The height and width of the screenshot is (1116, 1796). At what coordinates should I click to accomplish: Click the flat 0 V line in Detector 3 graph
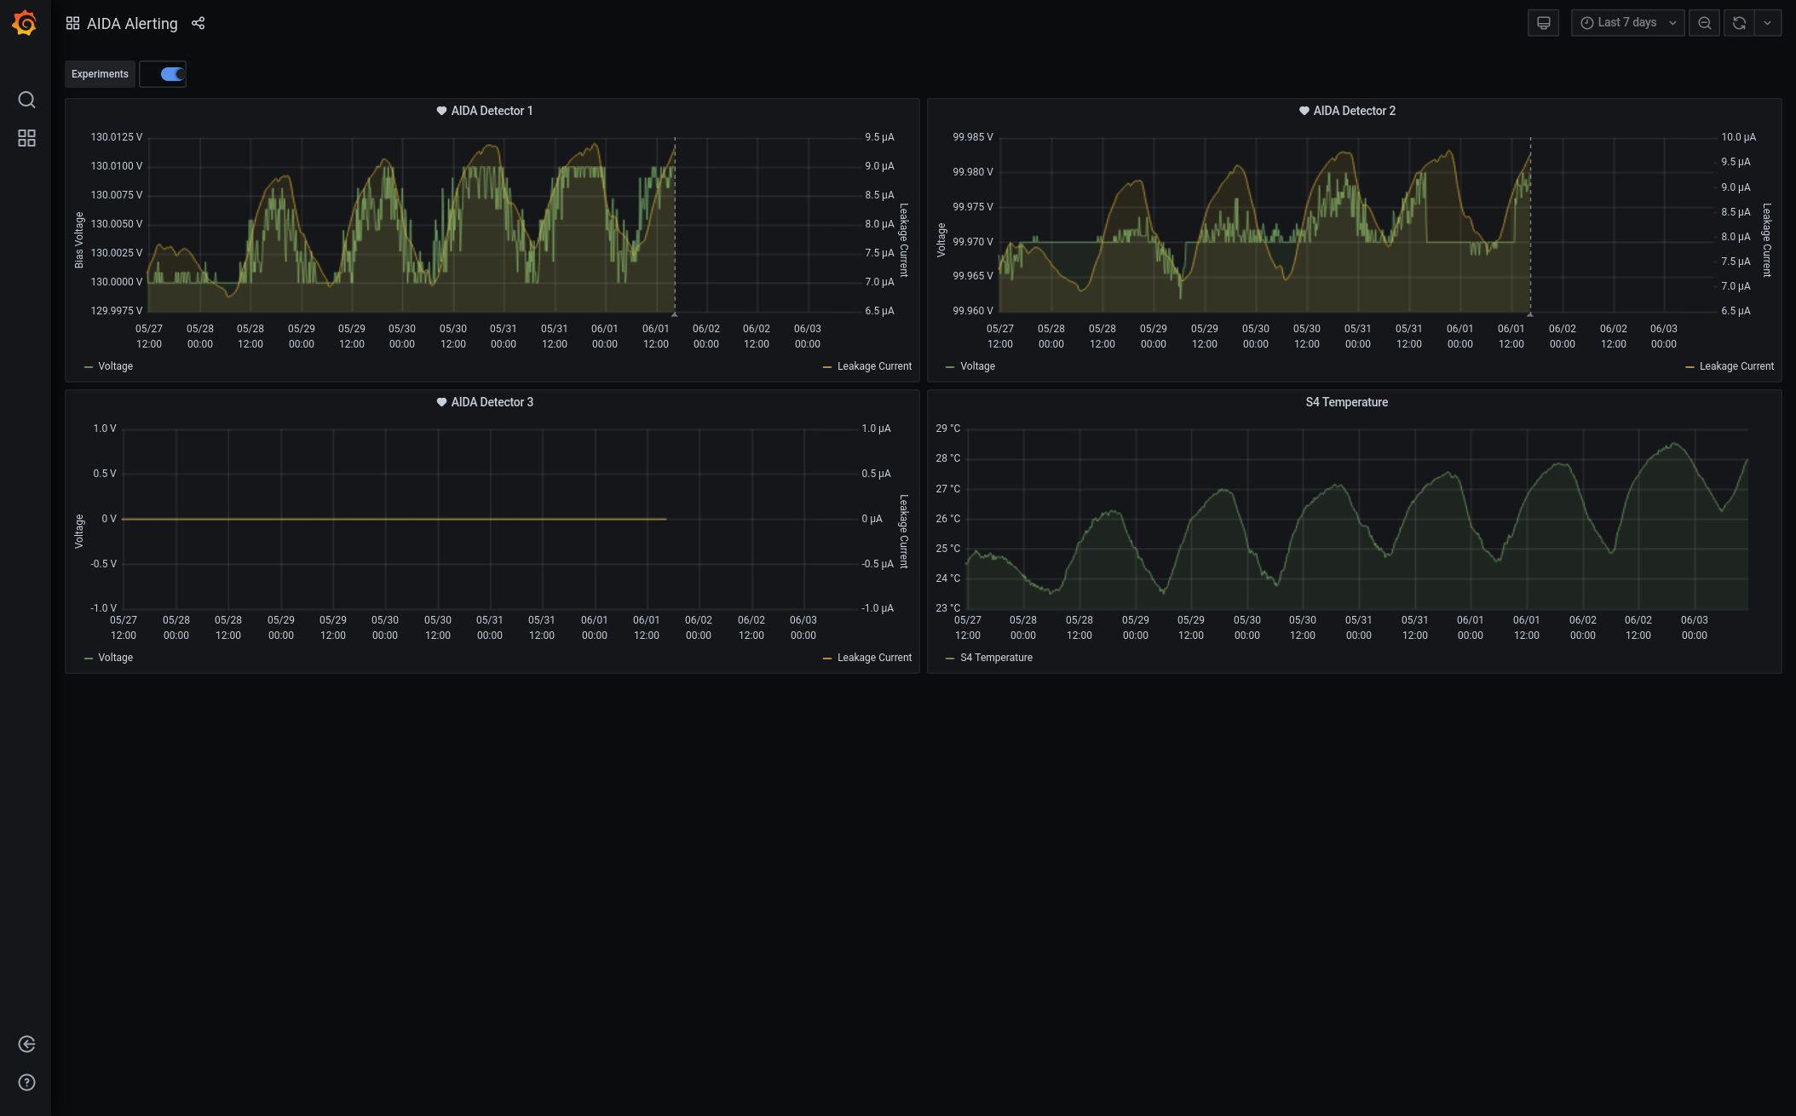pyautogui.click(x=394, y=519)
